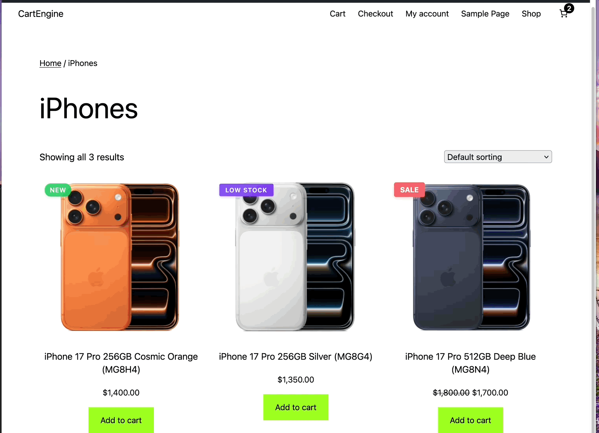Open My account page
The width and height of the screenshot is (599, 433).
click(427, 14)
